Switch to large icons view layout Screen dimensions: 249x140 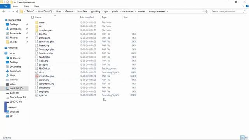tap(246, 137)
